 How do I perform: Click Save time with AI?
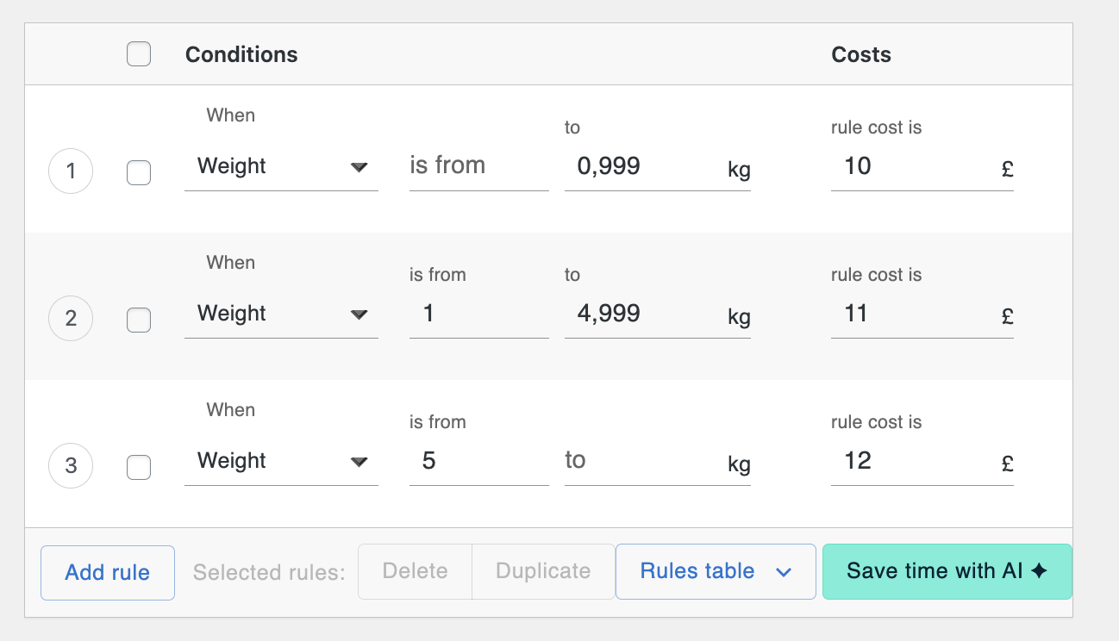(947, 571)
